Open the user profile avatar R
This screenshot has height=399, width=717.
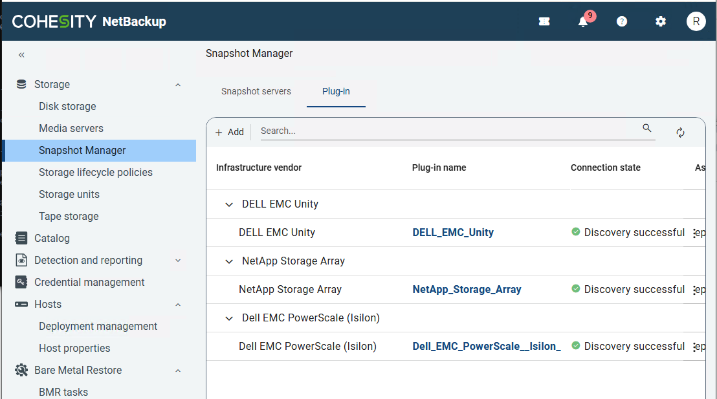(696, 21)
